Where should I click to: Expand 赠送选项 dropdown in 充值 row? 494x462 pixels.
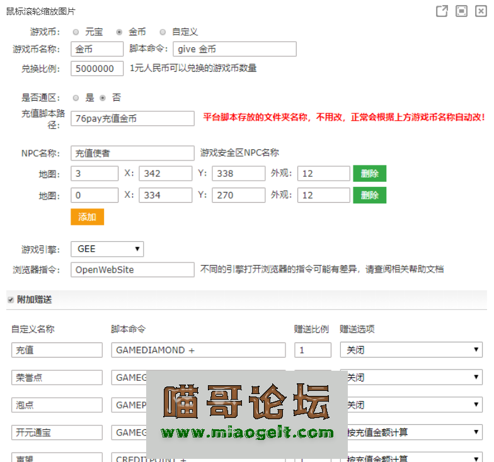(411, 350)
